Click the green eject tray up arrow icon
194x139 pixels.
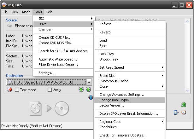click(81, 90)
